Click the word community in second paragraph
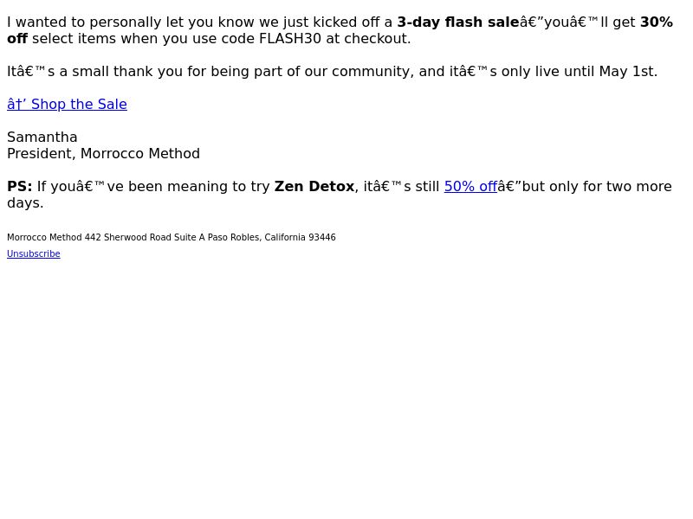 click(x=371, y=72)
